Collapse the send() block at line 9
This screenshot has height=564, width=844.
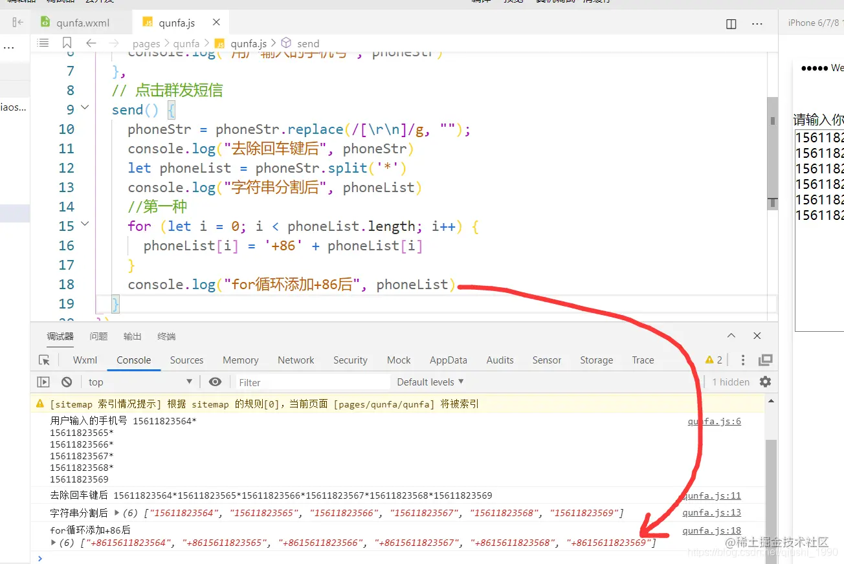(85, 108)
